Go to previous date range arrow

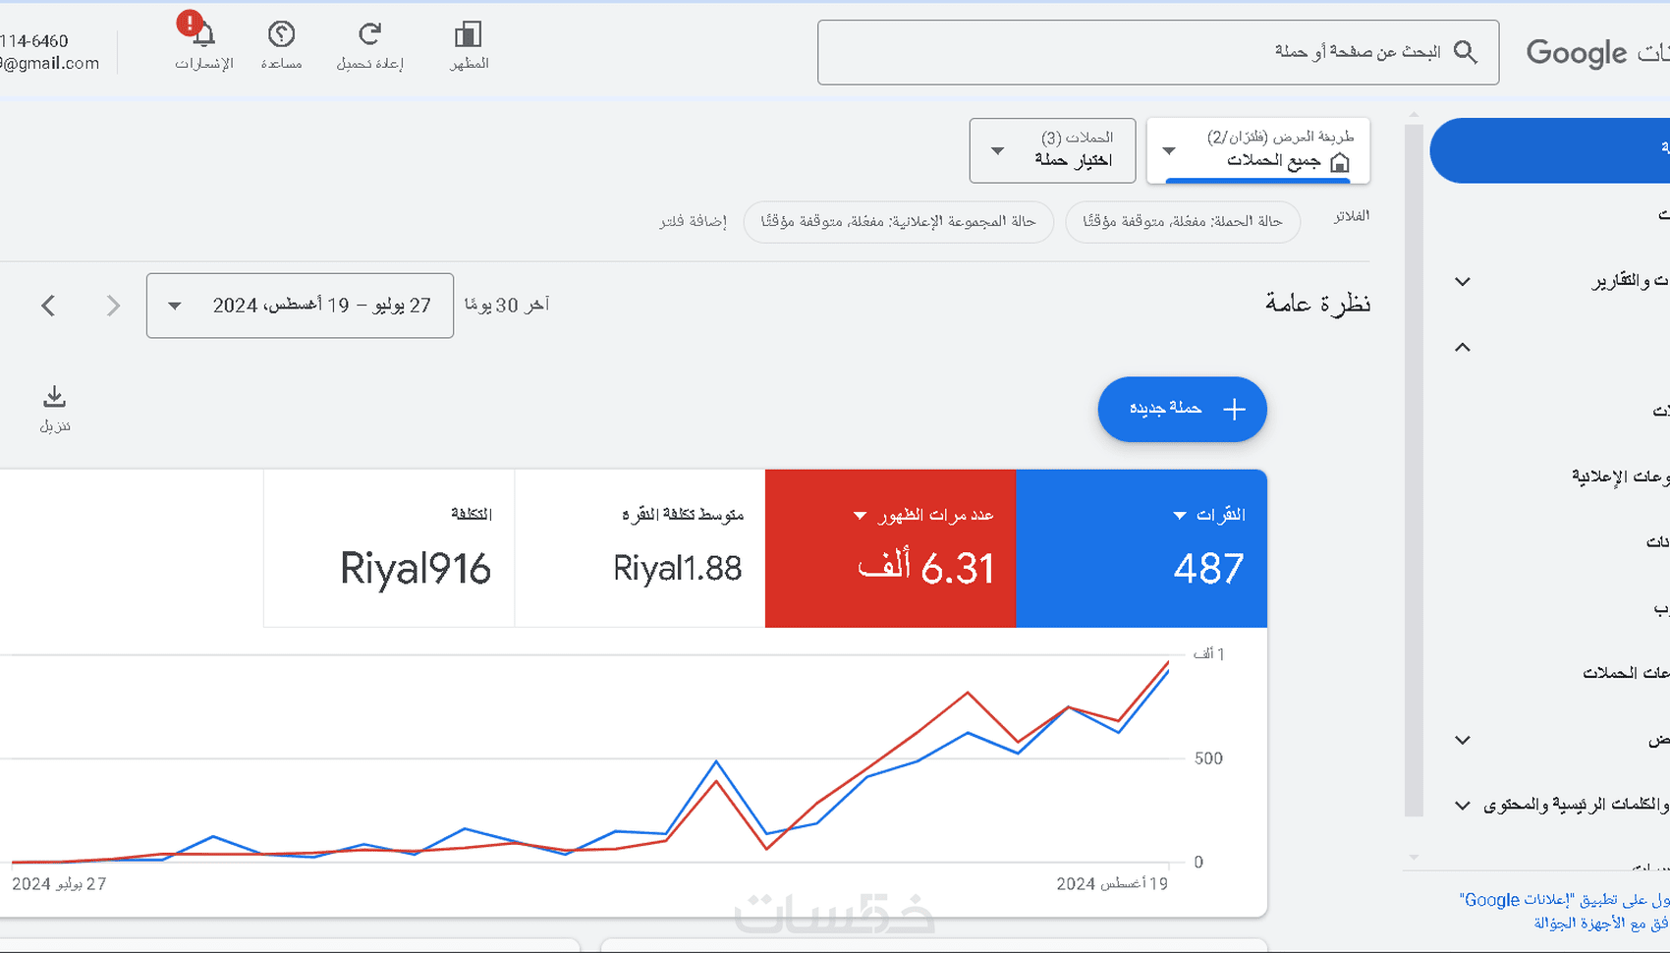coord(48,306)
